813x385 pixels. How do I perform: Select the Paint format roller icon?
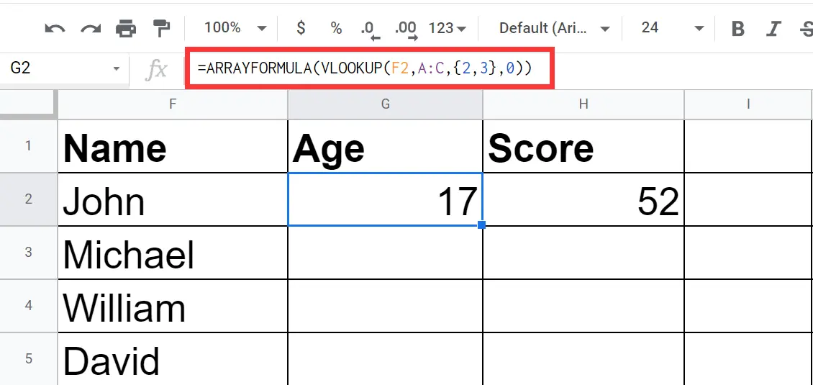160,28
